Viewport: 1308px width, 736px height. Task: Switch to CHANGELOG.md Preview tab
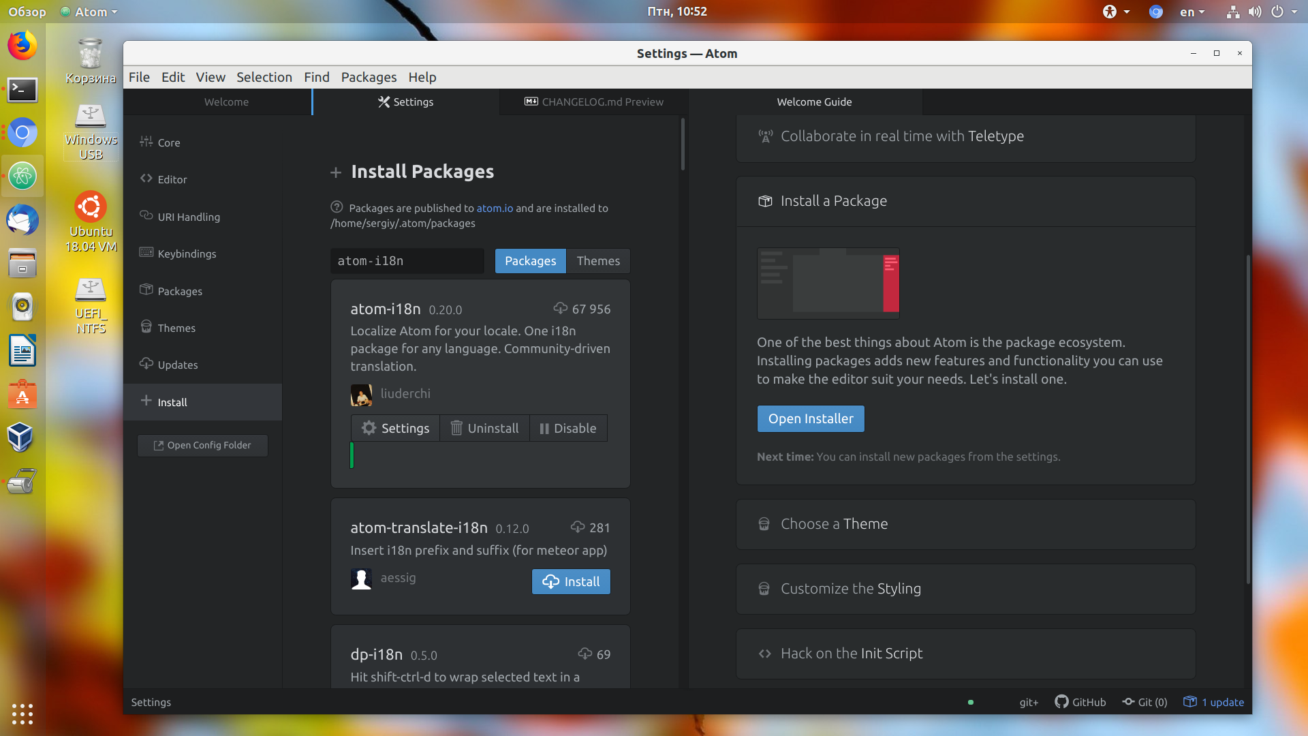593,102
